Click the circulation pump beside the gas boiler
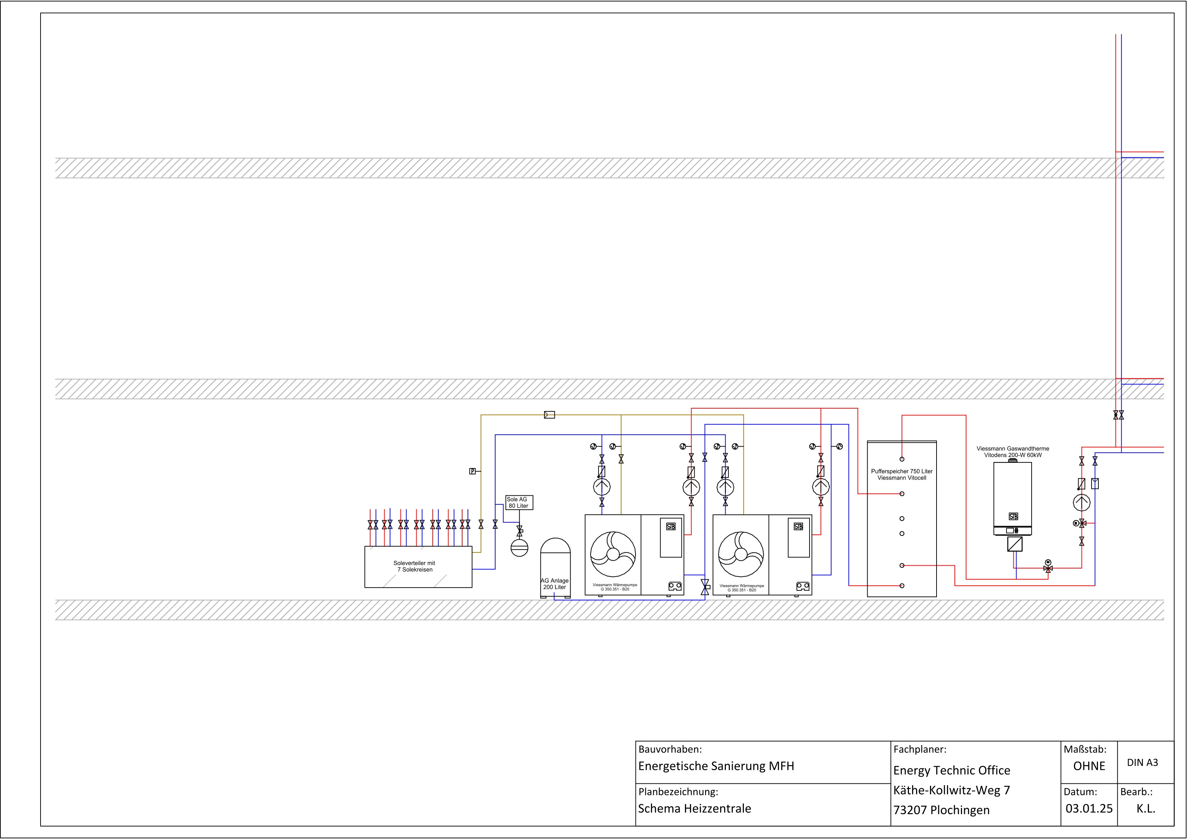Image resolution: width=1187 pixels, height=839 pixels. point(1082,503)
